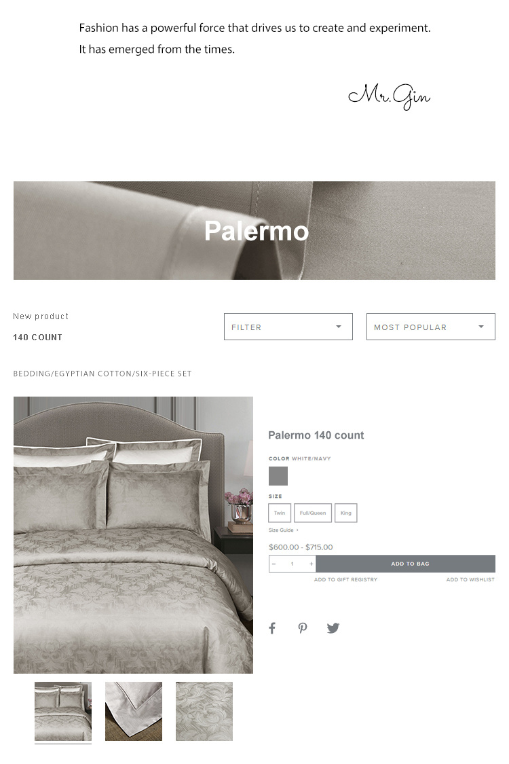Select the gray color swatch
Viewport: 509px width, 764px height.
click(278, 476)
